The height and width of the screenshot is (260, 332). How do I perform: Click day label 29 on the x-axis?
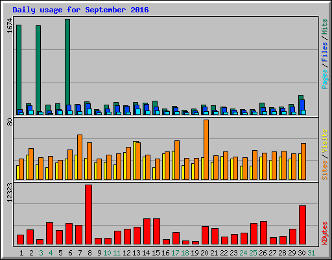point(292,253)
